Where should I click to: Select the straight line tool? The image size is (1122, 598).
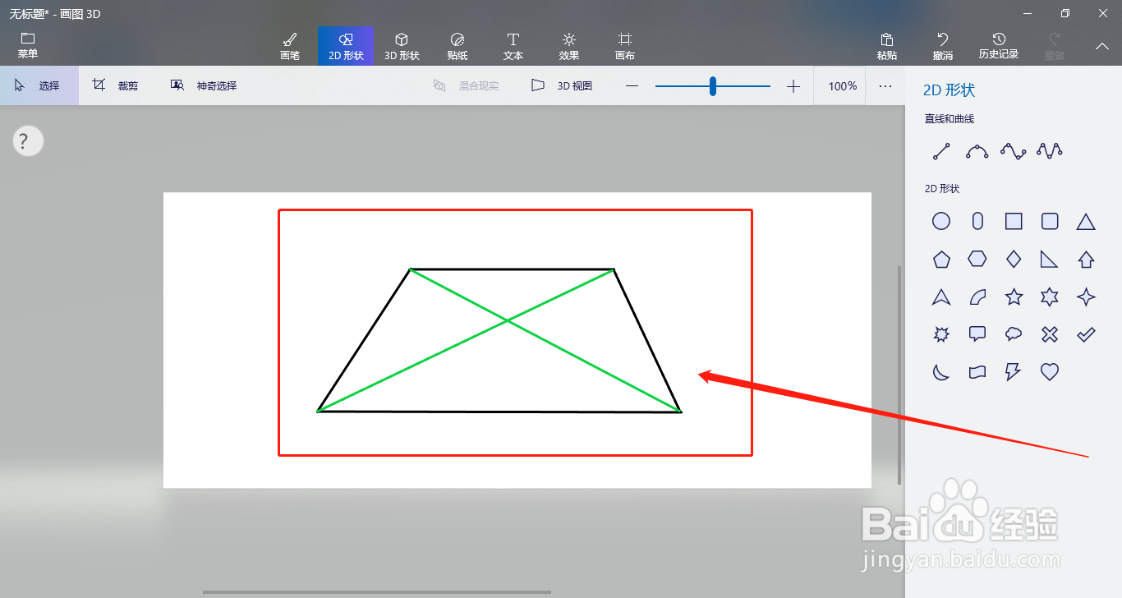point(941,151)
